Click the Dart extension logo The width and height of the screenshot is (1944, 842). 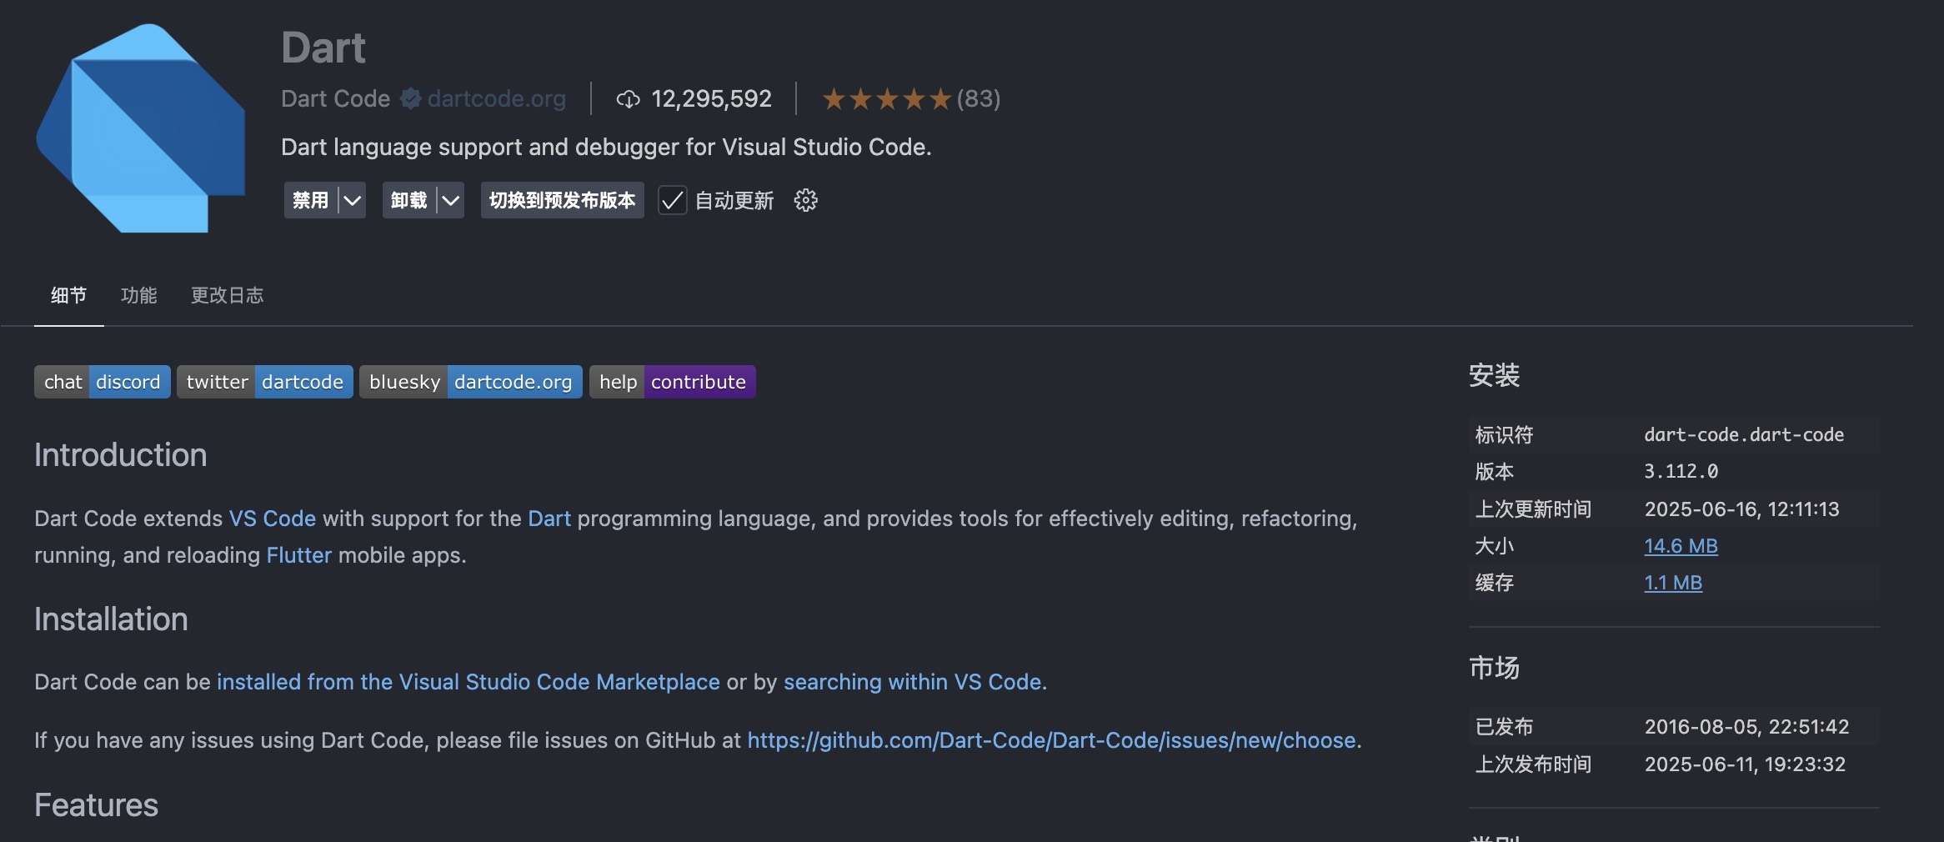(x=140, y=128)
